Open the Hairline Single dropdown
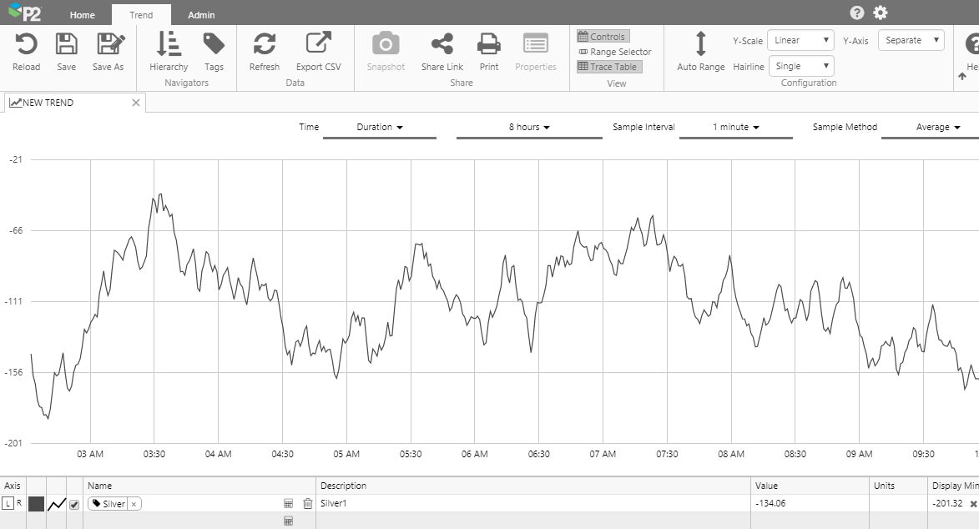 [x=800, y=66]
